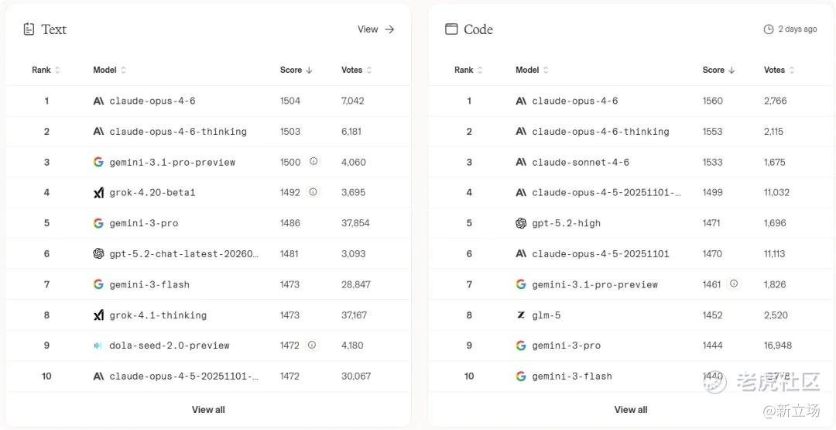The image size is (836, 430).
Task: Click 'View all' under the Text table
Action: click(208, 409)
